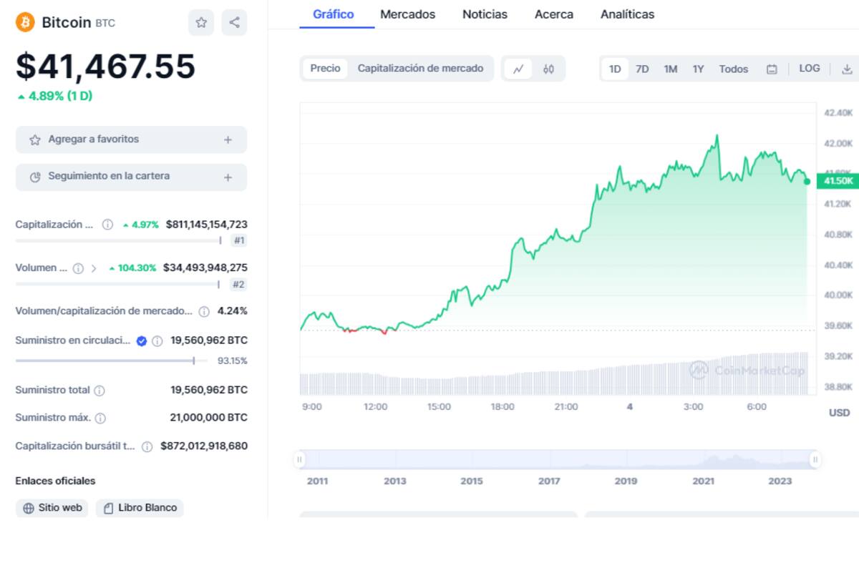Expand the Volumen chevron arrow

coord(93,268)
